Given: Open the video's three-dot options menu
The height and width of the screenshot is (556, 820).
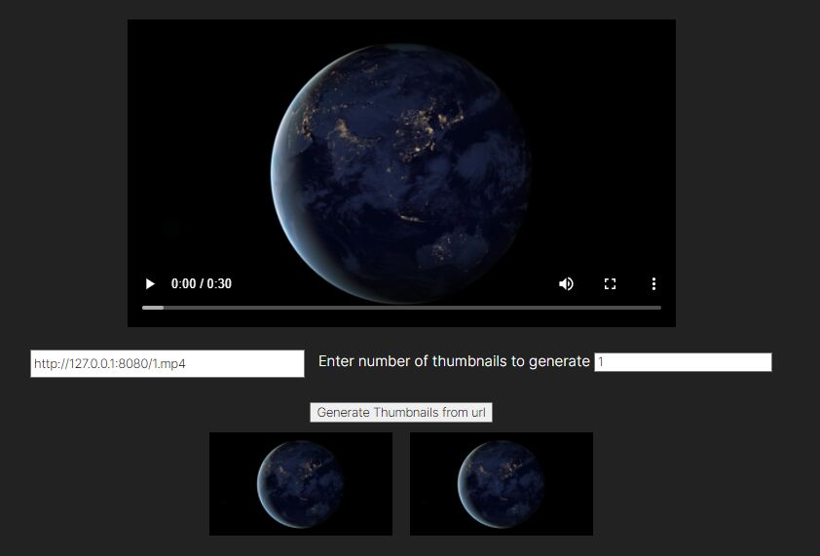Looking at the screenshot, I should pos(653,283).
